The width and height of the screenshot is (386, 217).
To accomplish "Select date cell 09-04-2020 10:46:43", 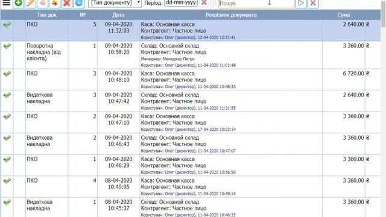I will coord(118,144).
